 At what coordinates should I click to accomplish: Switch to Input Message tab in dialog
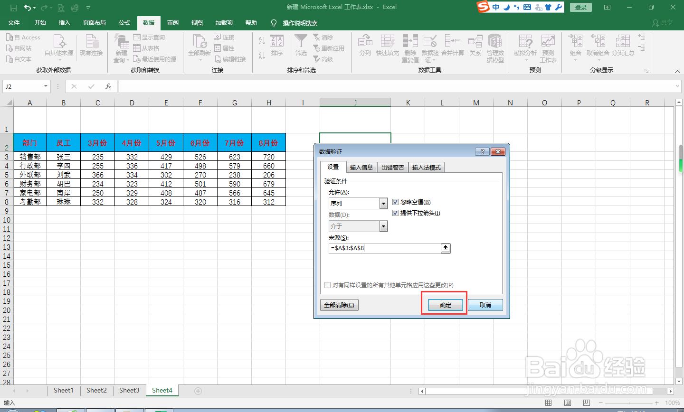361,168
